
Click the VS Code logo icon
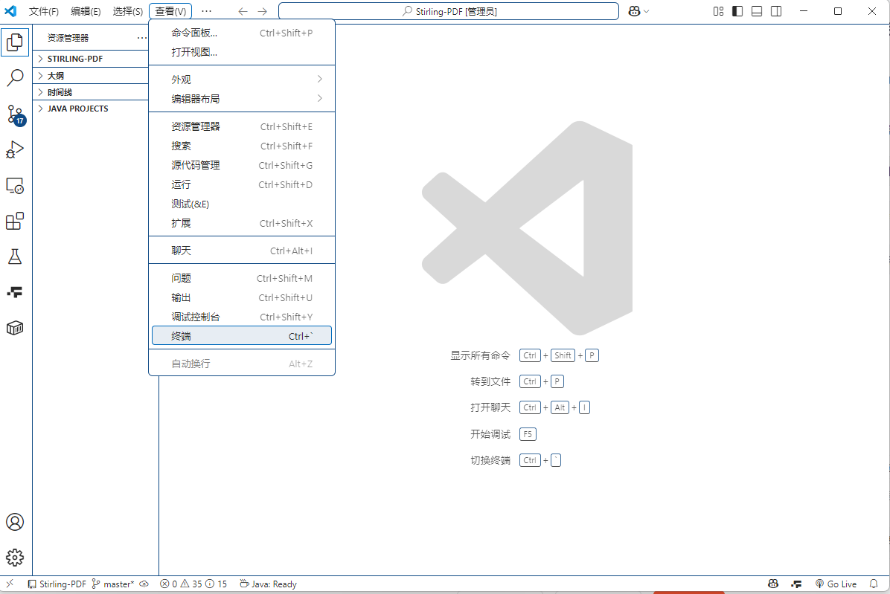tap(10, 11)
